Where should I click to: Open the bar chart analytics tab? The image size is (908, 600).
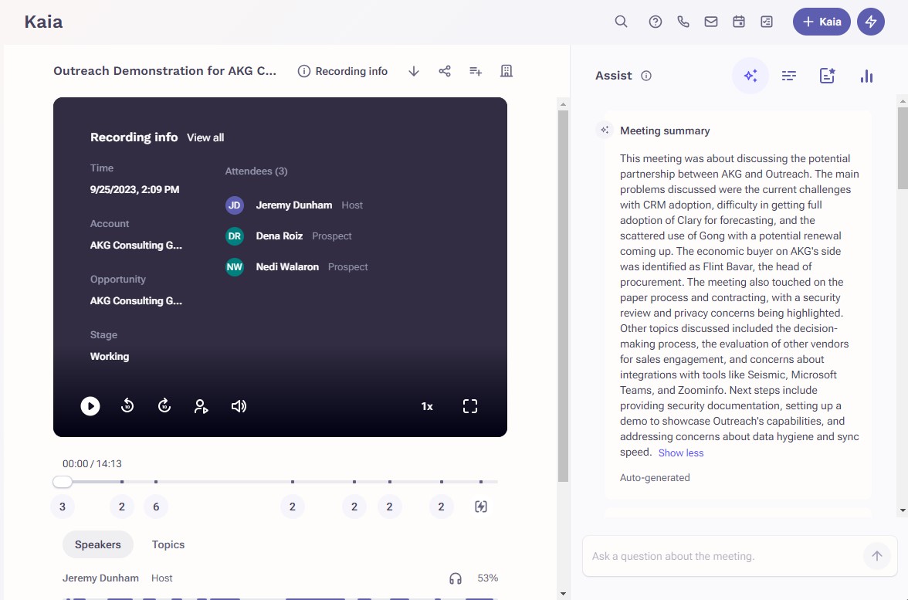(x=866, y=76)
